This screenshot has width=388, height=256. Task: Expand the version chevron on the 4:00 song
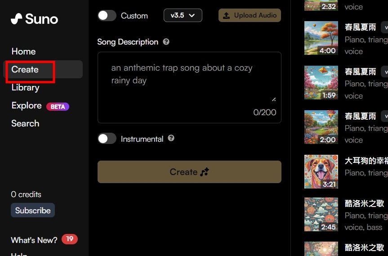[385, 27]
